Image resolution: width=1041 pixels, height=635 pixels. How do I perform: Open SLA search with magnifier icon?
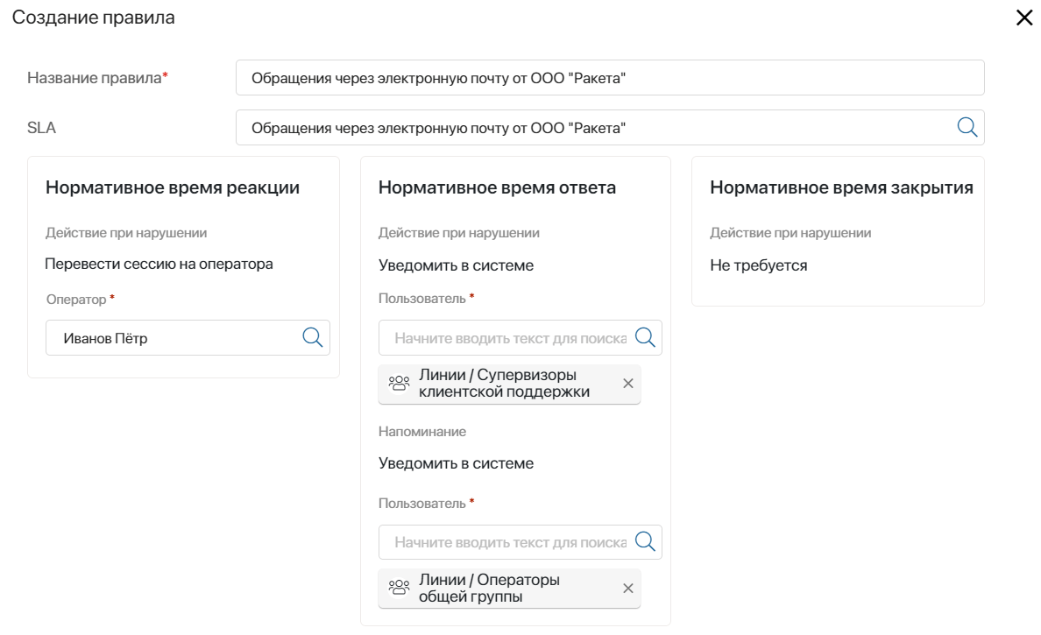967,127
